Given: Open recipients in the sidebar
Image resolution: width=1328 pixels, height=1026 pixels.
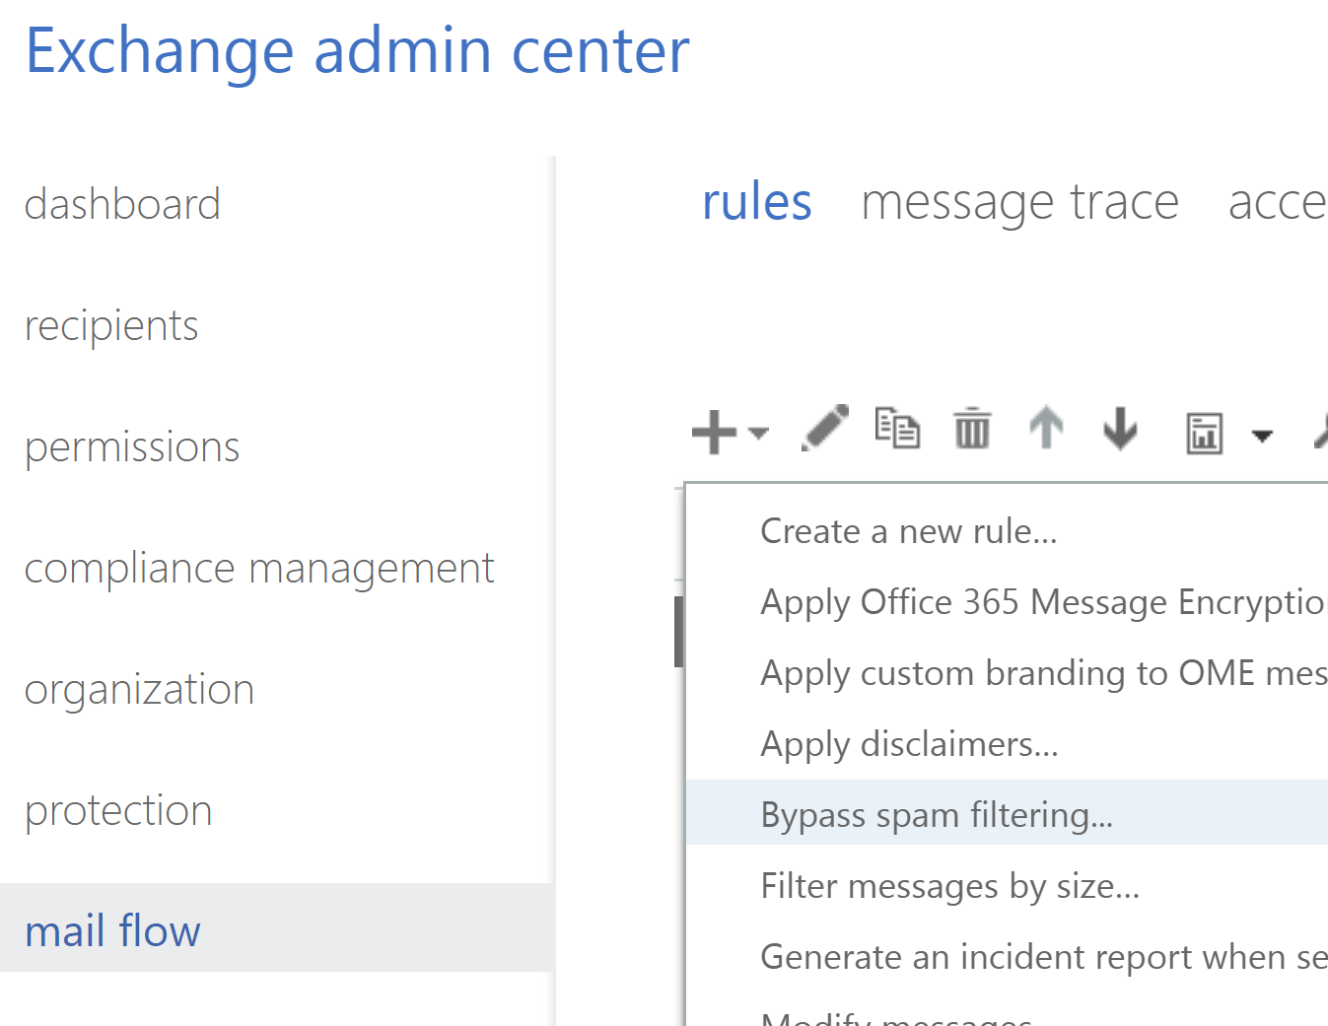Looking at the screenshot, I should tap(111, 326).
